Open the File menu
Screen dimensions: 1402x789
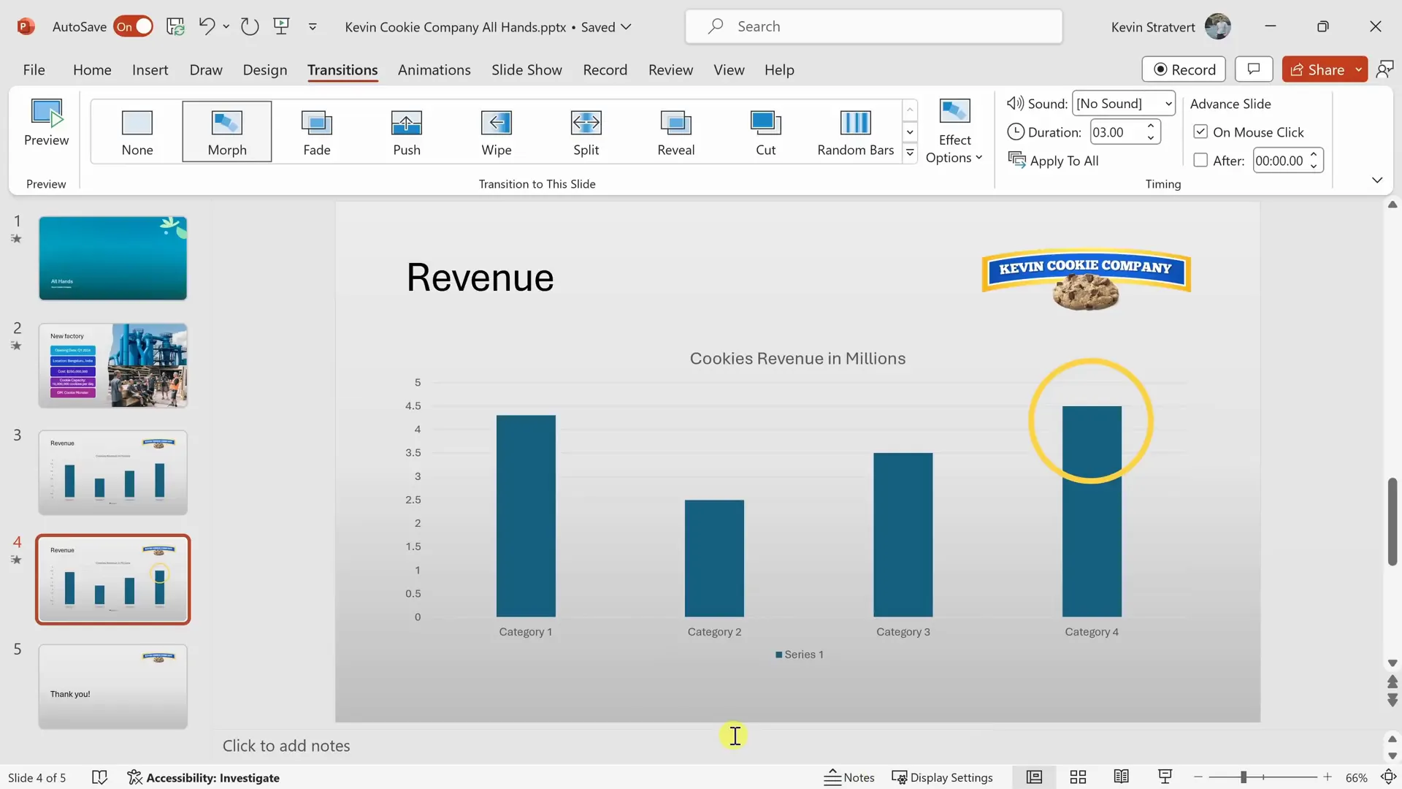pos(34,70)
